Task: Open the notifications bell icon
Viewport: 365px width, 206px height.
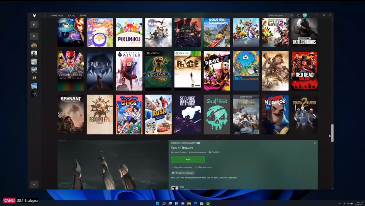Action: (x=298, y=15)
